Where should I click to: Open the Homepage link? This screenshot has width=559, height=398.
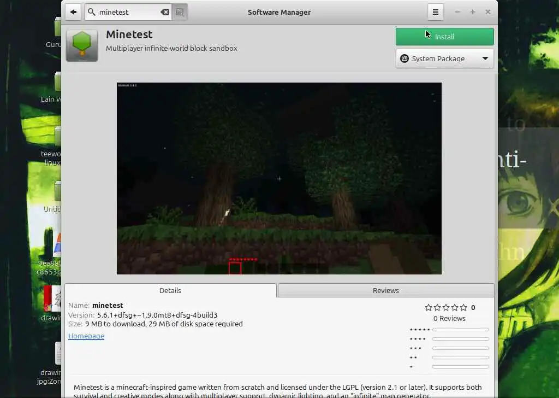[86, 336]
